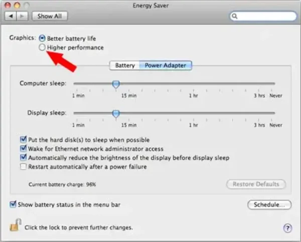Click the 3 hrs label under Computer sleep

[x=259, y=95]
